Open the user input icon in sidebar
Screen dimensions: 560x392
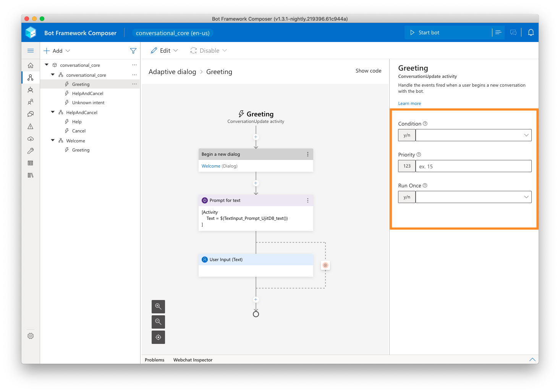click(x=31, y=102)
